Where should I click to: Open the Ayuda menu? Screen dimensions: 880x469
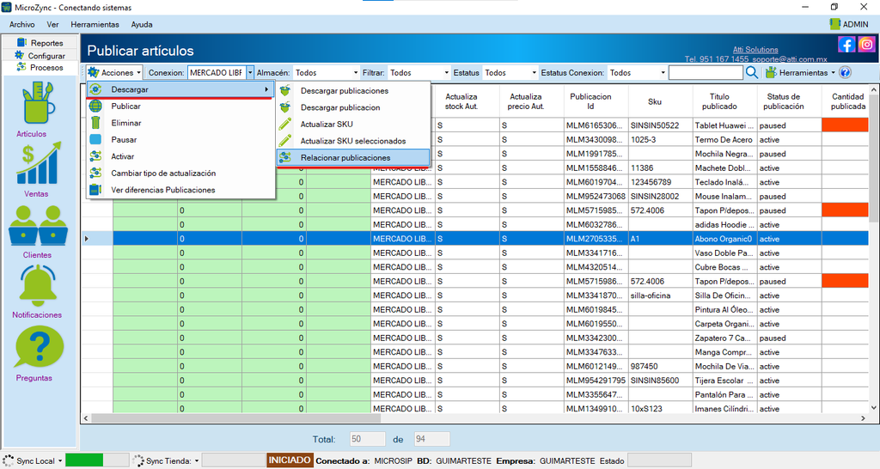[142, 24]
